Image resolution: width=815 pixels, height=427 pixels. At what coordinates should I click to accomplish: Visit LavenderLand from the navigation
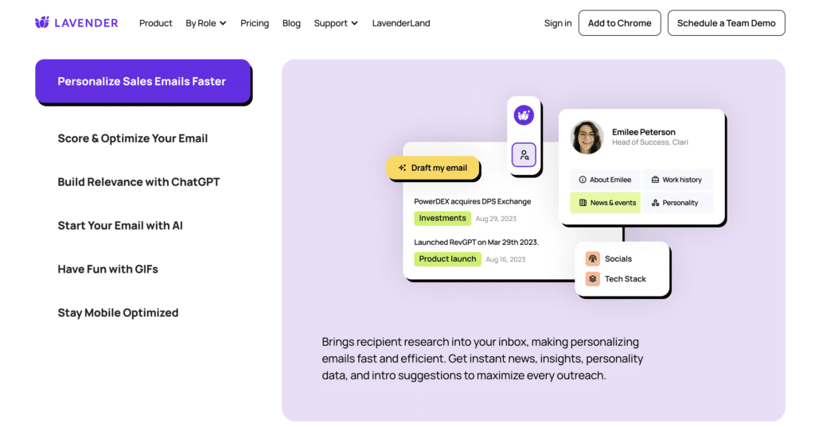click(x=401, y=23)
